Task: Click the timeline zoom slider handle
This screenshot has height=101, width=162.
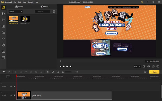Action: 71,72
